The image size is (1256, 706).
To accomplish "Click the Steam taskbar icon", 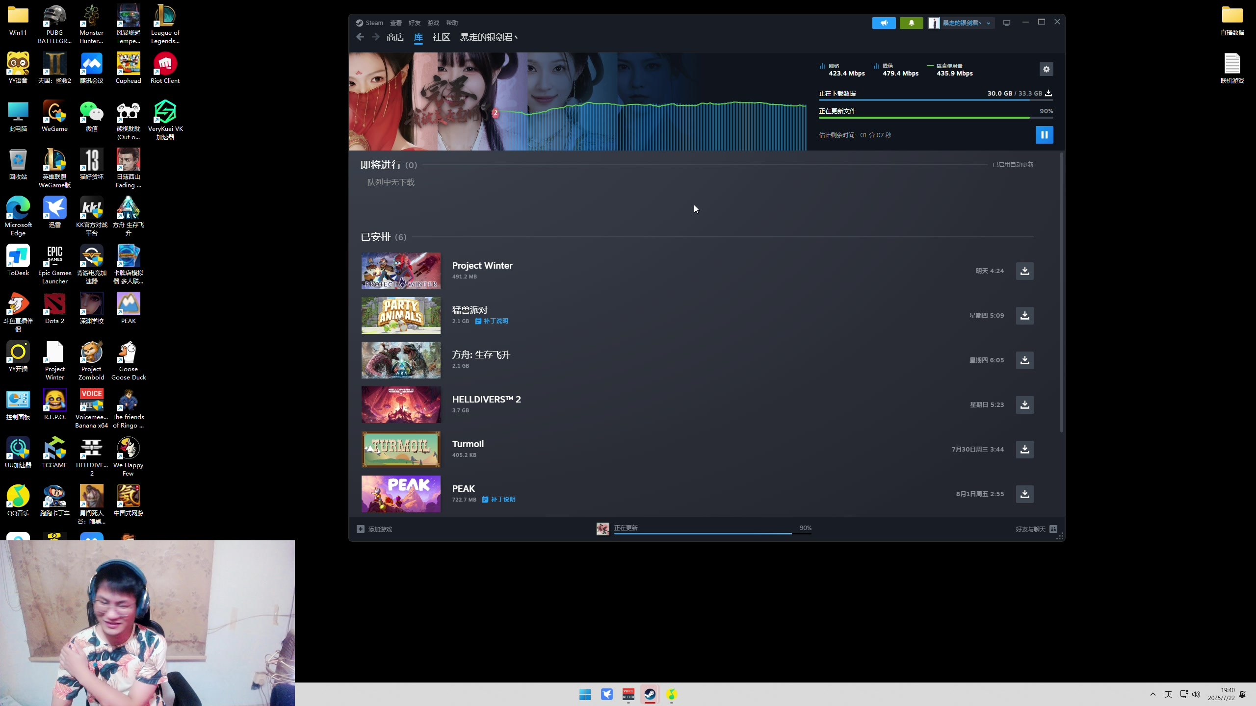I will point(650,694).
